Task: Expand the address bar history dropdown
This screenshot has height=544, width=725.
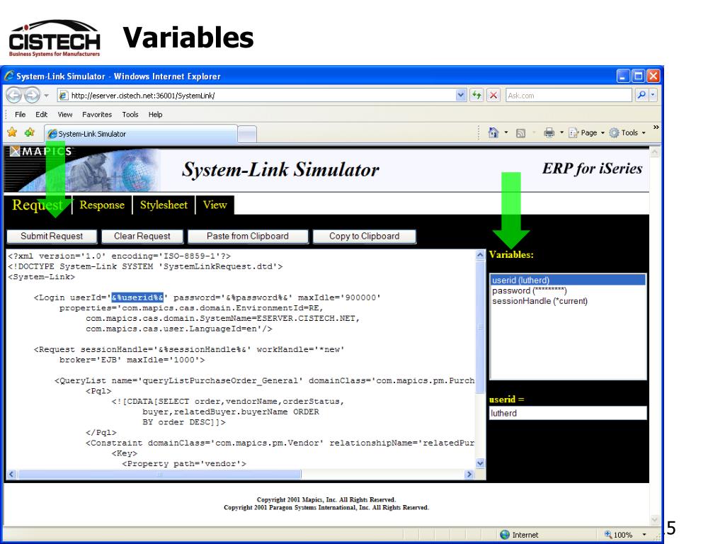Action: click(460, 96)
